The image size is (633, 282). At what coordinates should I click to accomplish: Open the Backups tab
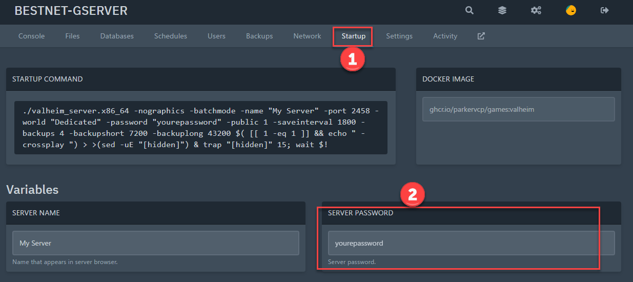259,36
